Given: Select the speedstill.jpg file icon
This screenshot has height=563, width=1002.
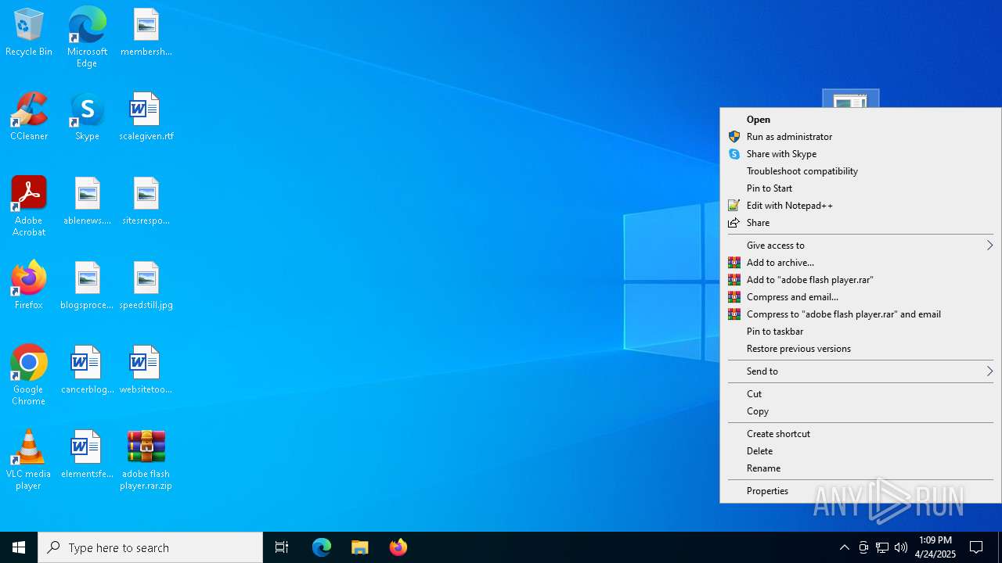Looking at the screenshot, I should click(146, 285).
